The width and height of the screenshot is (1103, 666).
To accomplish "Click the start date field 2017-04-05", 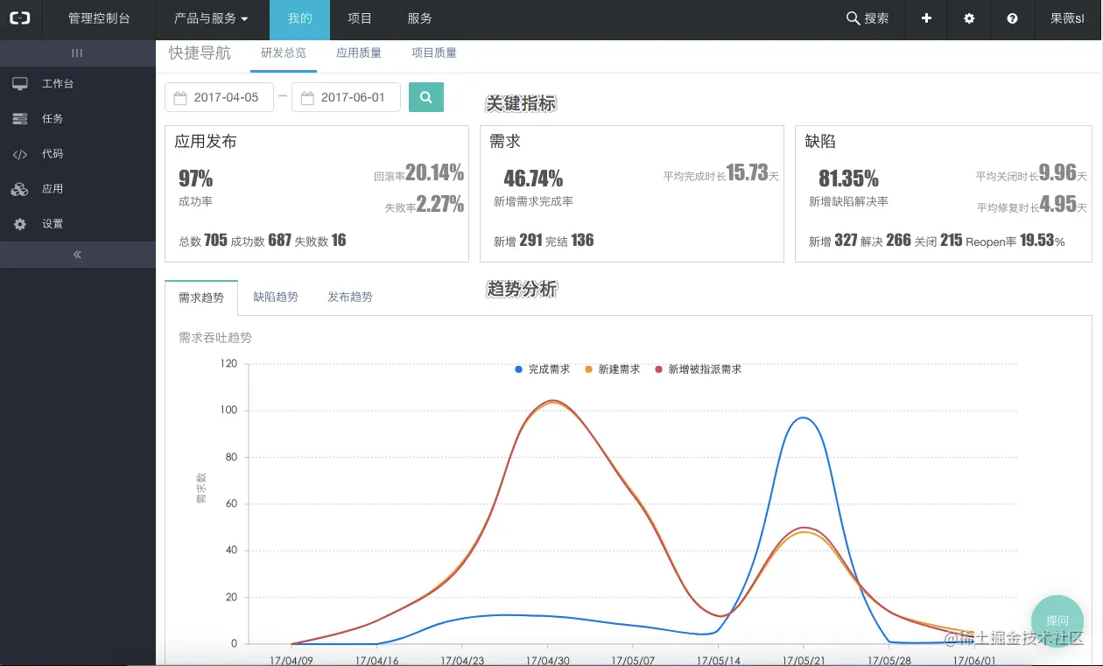I will (219, 97).
